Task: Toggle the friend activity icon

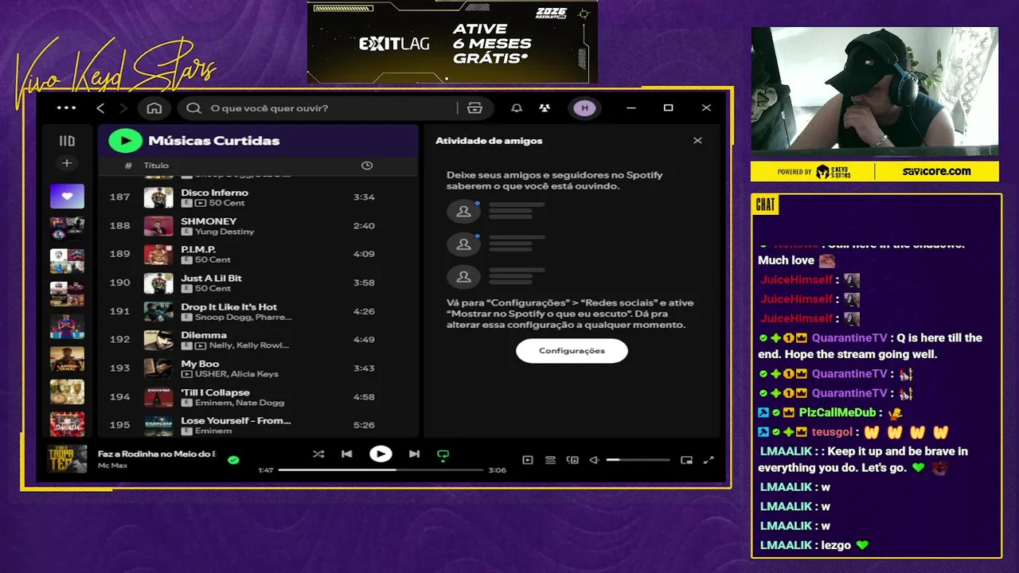Action: (545, 108)
